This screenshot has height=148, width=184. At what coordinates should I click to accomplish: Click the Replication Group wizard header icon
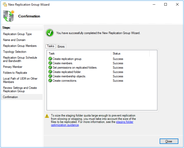coord(9,16)
